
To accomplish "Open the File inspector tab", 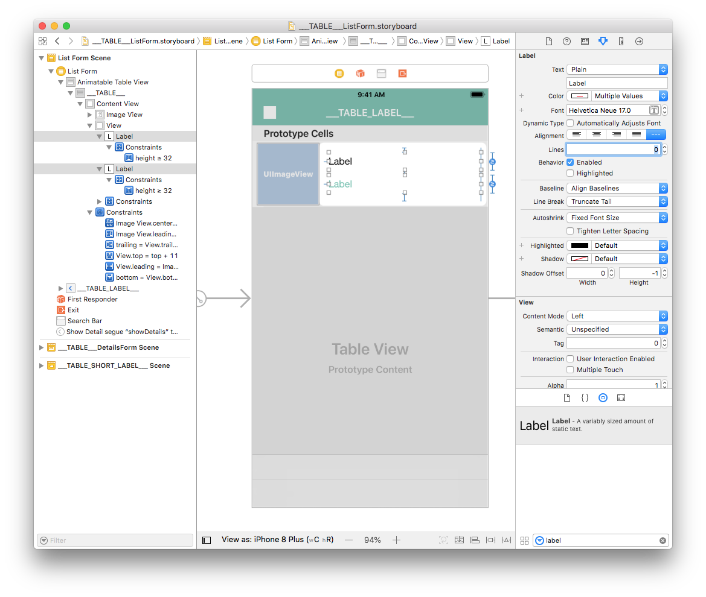I will (549, 42).
